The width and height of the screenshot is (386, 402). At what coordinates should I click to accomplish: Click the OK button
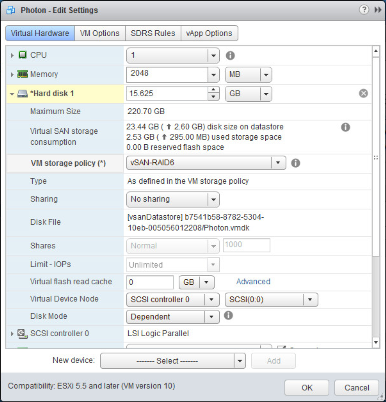coord(307,388)
